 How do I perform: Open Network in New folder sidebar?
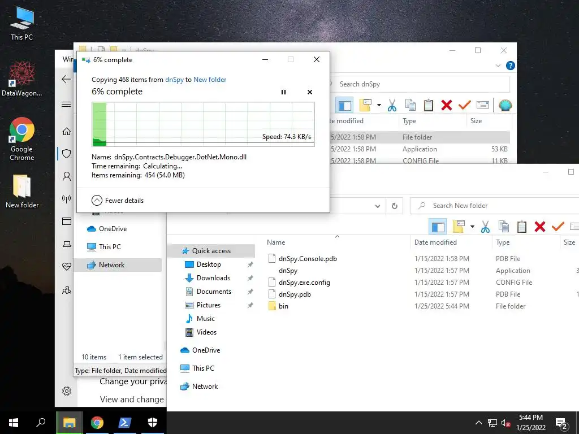pyautogui.click(x=205, y=387)
